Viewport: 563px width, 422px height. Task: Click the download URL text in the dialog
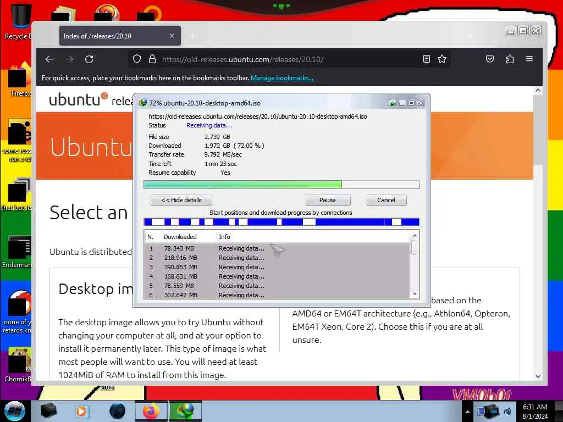[x=257, y=116]
